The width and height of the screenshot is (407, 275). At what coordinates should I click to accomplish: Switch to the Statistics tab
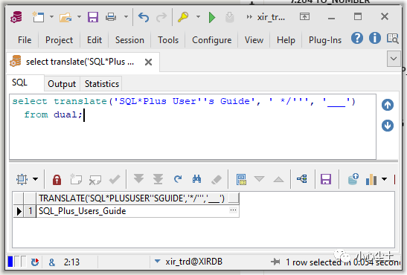tap(102, 84)
